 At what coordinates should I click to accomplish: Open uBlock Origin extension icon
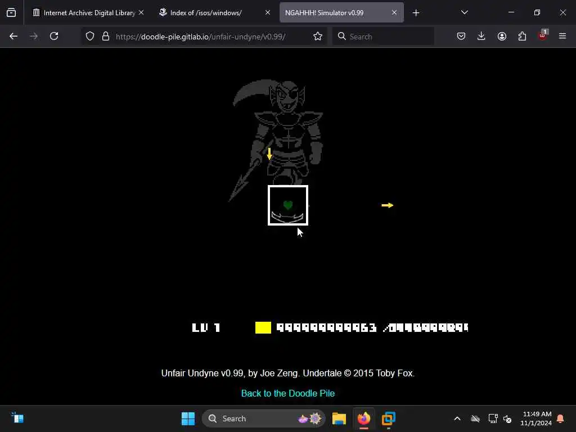point(543,35)
